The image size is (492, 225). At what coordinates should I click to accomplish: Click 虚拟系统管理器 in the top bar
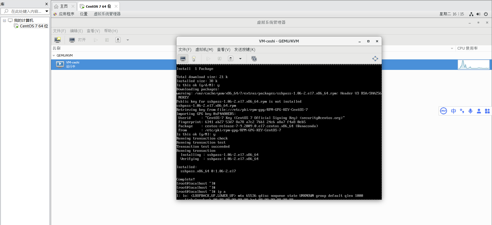(x=107, y=14)
